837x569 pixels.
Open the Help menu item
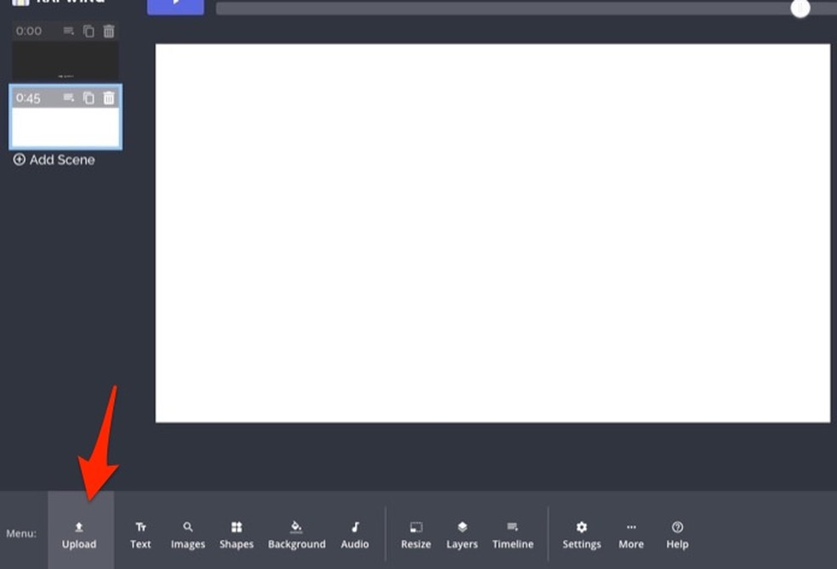677,535
